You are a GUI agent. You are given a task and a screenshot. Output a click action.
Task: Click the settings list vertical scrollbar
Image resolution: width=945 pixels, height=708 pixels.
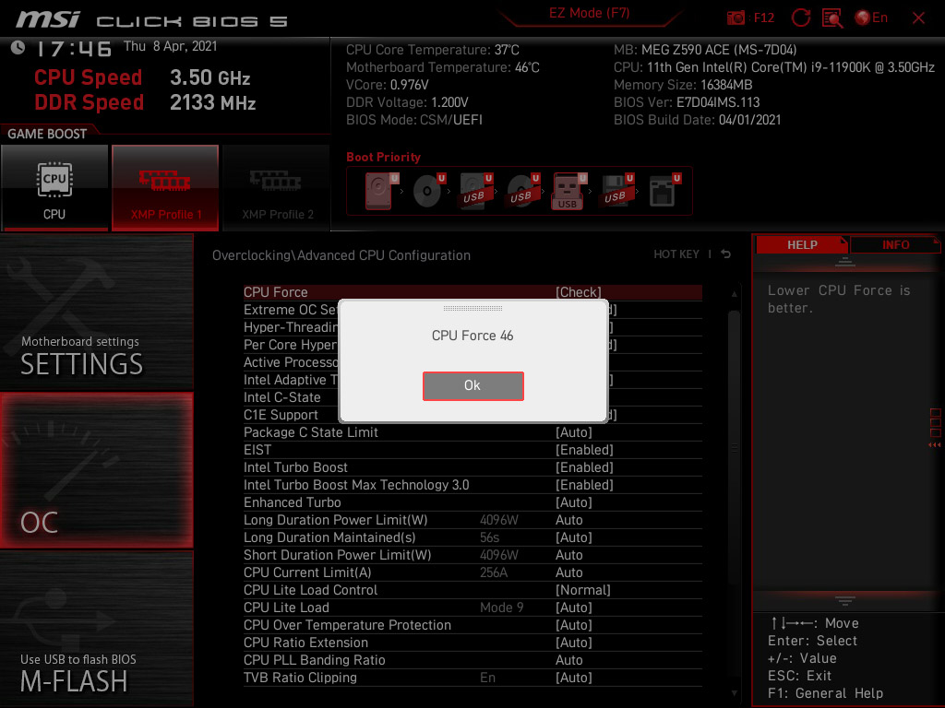coord(734,446)
